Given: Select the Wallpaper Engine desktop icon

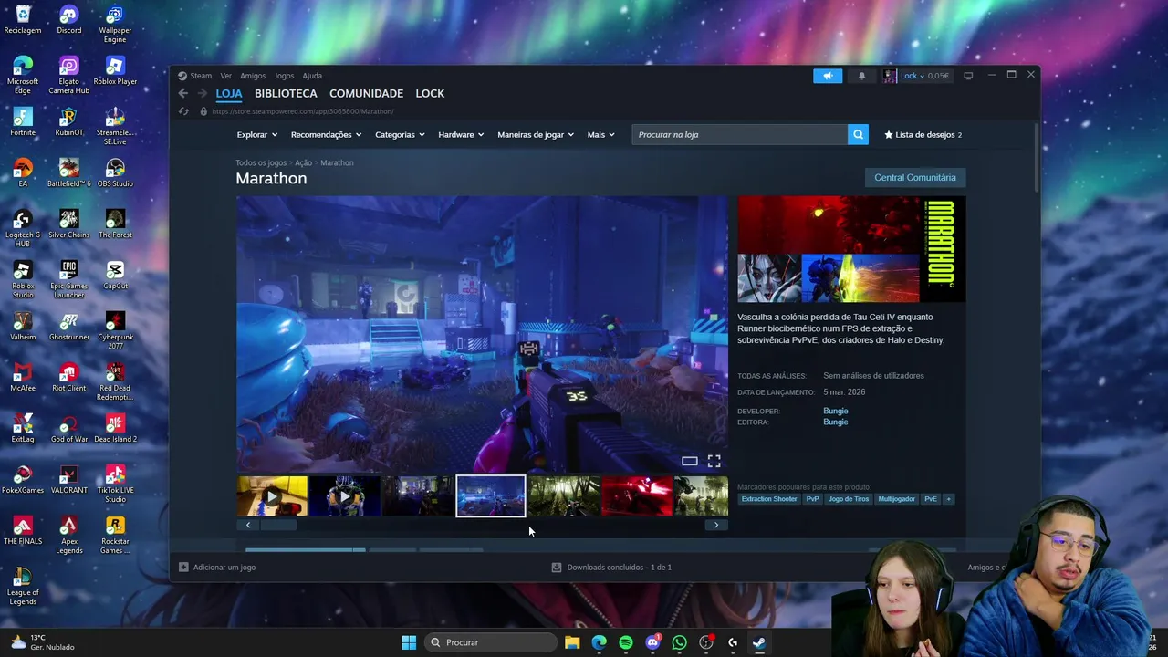Looking at the screenshot, I should click(115, 24).
